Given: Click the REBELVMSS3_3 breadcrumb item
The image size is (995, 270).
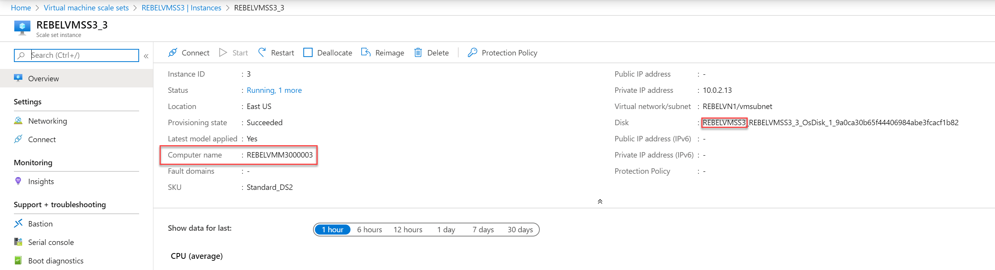Looking at the screenshot, I should pos(259,8).
